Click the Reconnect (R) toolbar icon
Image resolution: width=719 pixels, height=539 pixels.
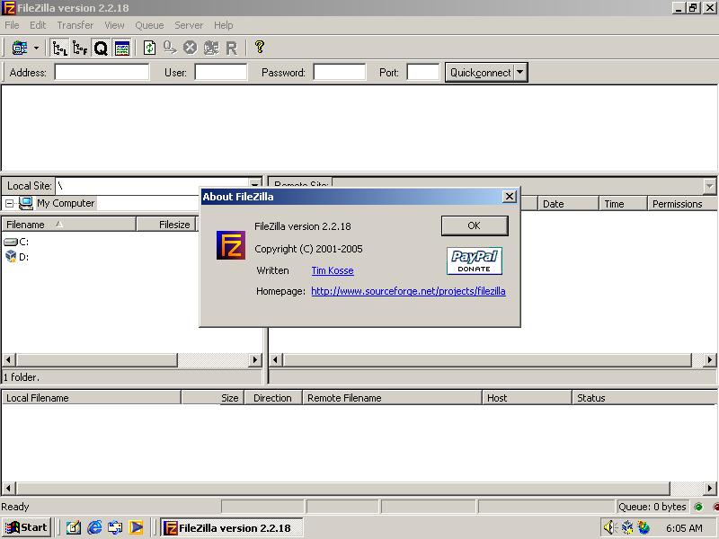(232, 48)
